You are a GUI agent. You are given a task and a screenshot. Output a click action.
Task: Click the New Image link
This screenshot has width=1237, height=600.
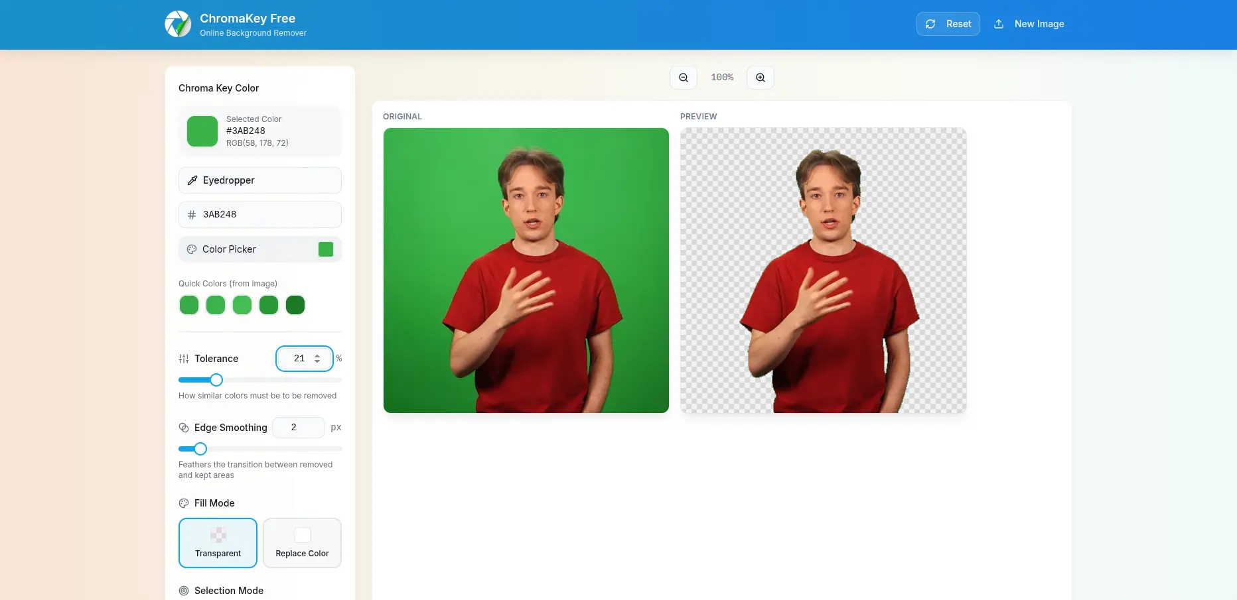click(1038, 23)
